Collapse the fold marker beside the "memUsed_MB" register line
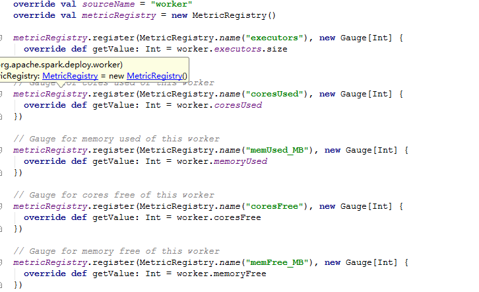The height and width of the screenshot is (292, 479). [1, 150]
